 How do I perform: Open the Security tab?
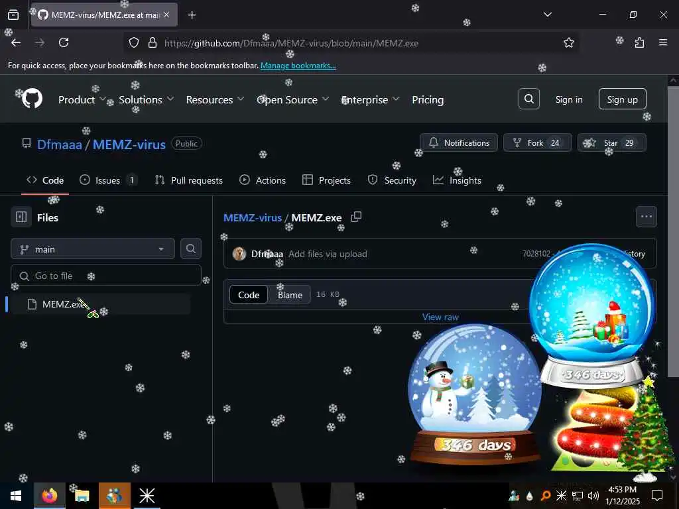click(392, 180)
